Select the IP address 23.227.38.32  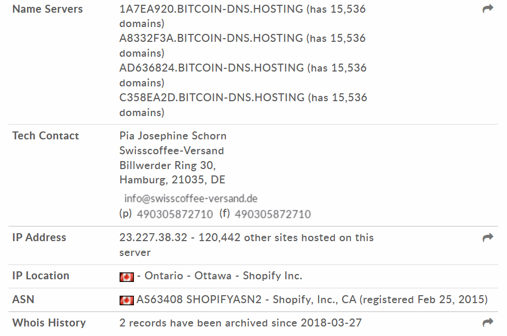click(x=153, y=237)
